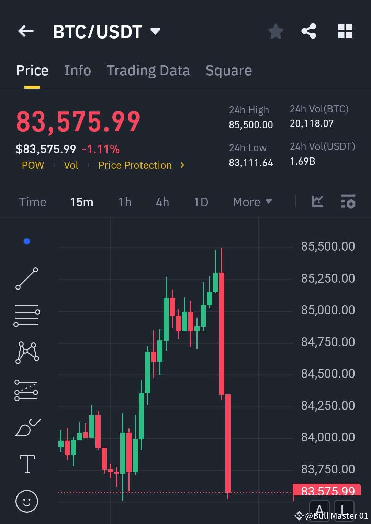The image size is (371, 524).
Task: Switch the chart style using the chart icon
Action: (x=317, y=202)
